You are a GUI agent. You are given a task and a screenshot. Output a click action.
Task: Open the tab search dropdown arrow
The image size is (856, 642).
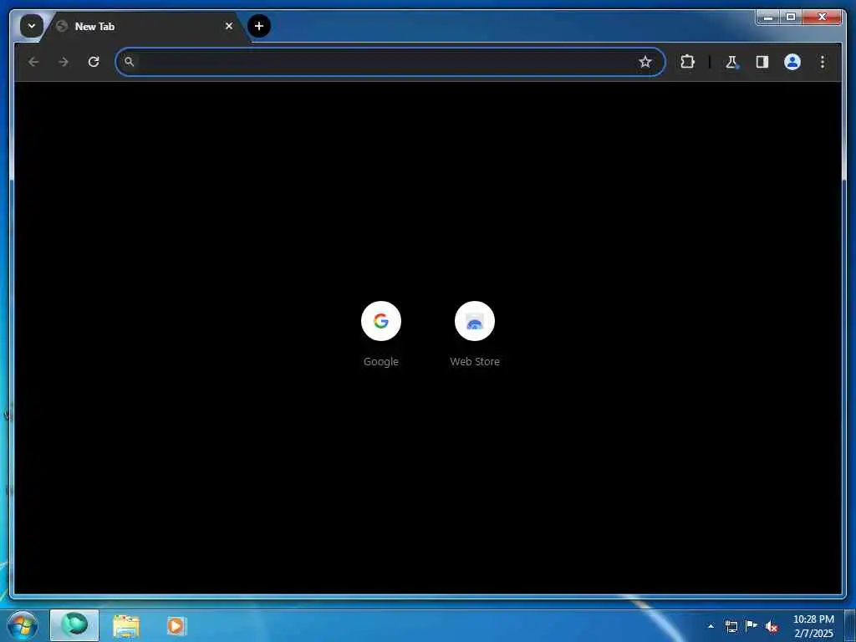click(32, 26)
